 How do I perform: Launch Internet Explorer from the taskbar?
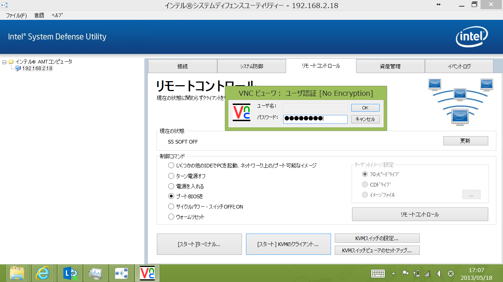coord(43,273)
